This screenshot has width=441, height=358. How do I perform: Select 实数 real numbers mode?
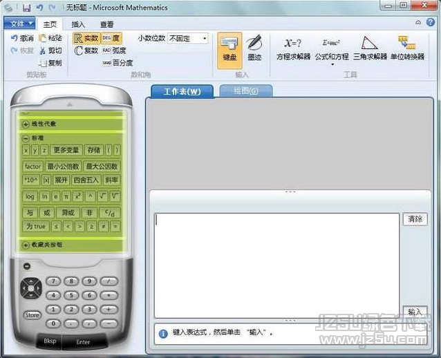86,38
